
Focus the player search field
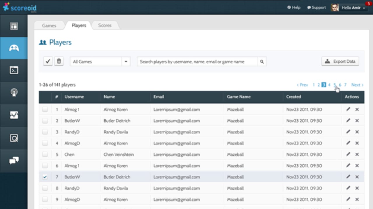pos(197,62)
